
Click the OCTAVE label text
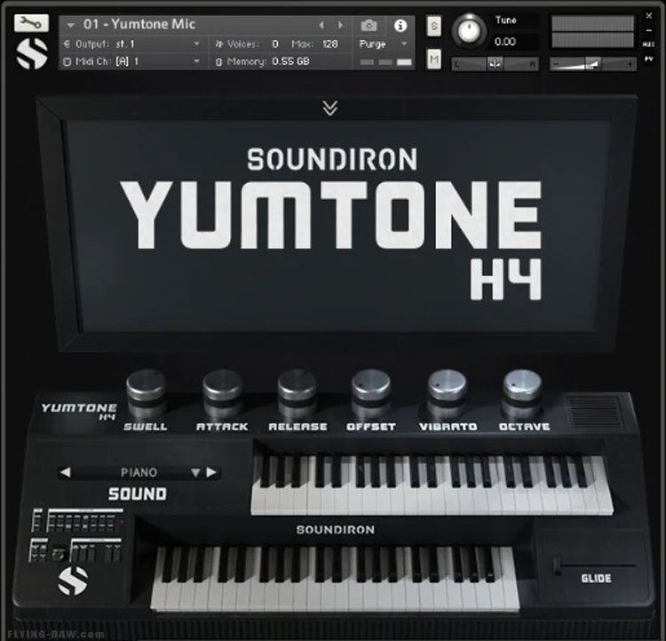tap(524, 427)
